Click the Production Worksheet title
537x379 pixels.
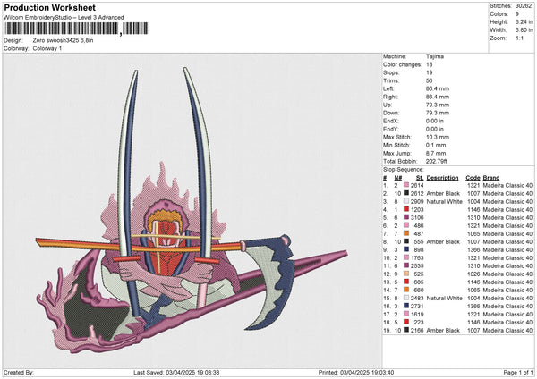[x=50, y=7]
